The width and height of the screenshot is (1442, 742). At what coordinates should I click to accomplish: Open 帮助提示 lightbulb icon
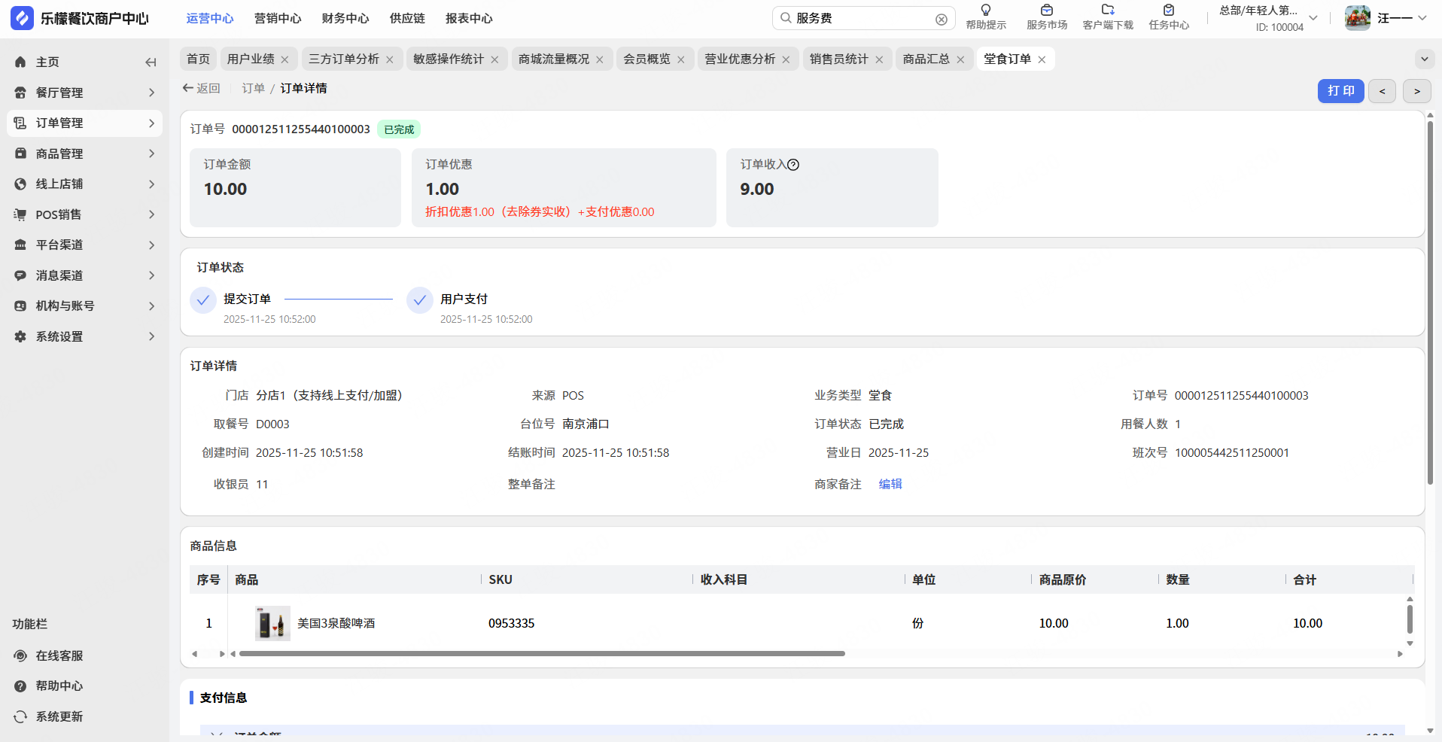tap(986, 11)
